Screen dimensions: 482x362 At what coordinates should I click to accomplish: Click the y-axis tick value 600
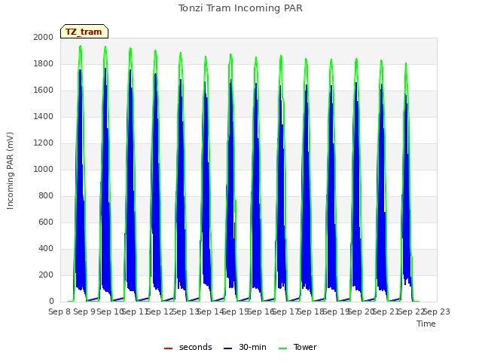(46, 222)
